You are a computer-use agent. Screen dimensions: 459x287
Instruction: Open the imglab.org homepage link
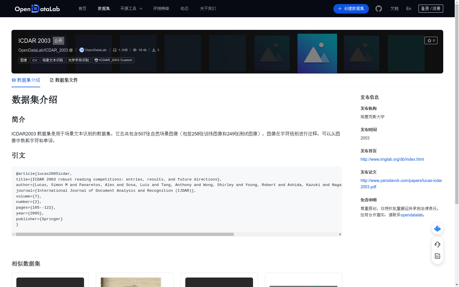(x=392, y=159)
